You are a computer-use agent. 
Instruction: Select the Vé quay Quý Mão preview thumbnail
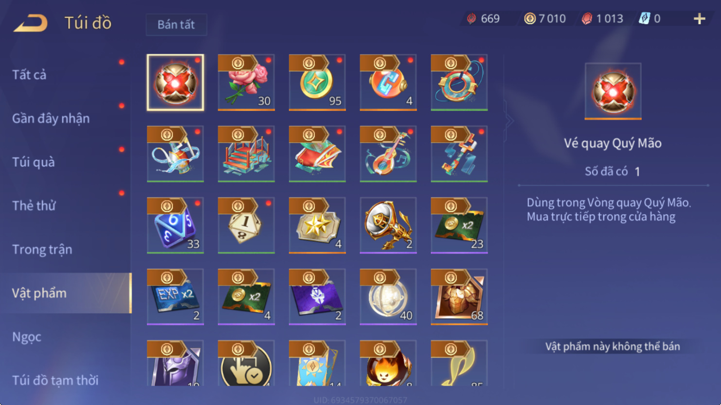tap(613, 91)
